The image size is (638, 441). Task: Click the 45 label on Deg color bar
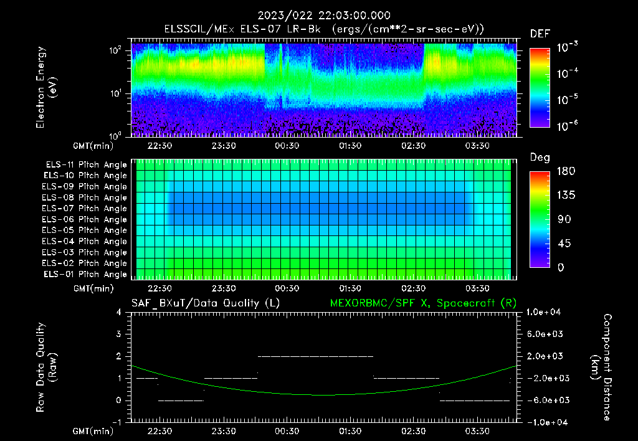(564, 244)
